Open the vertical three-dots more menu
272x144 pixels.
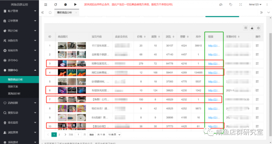click(267, 4)
